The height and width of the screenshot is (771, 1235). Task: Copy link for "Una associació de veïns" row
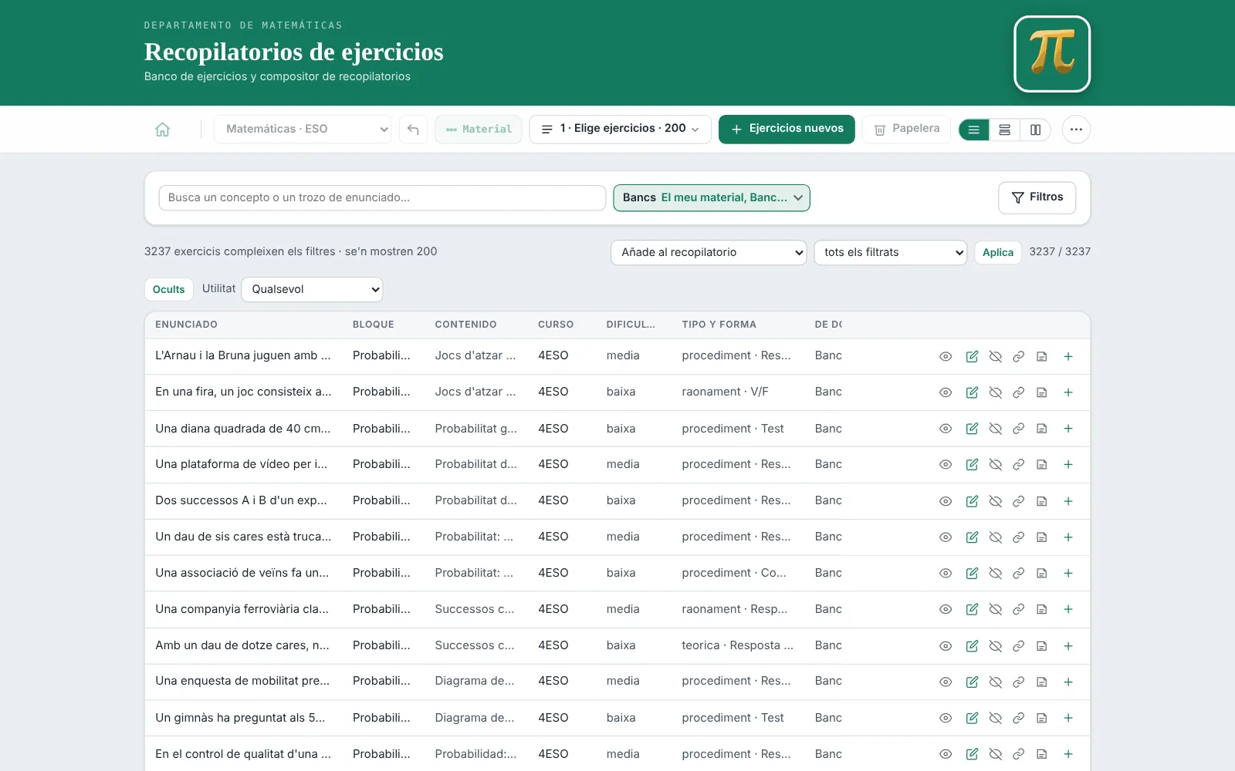point(1018,574)
